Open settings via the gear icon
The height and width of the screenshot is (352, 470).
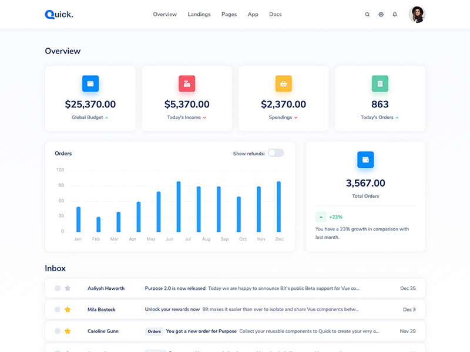click(381, 15)
